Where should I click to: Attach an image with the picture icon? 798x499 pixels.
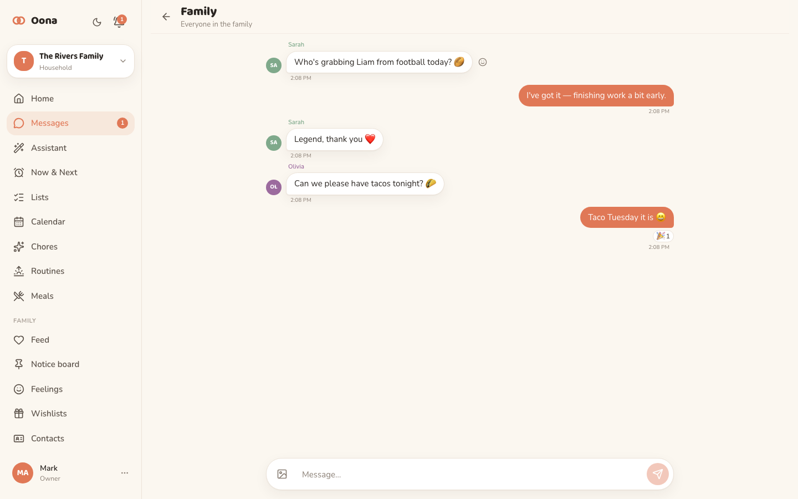pyautogui.click(x=282, y=474)
